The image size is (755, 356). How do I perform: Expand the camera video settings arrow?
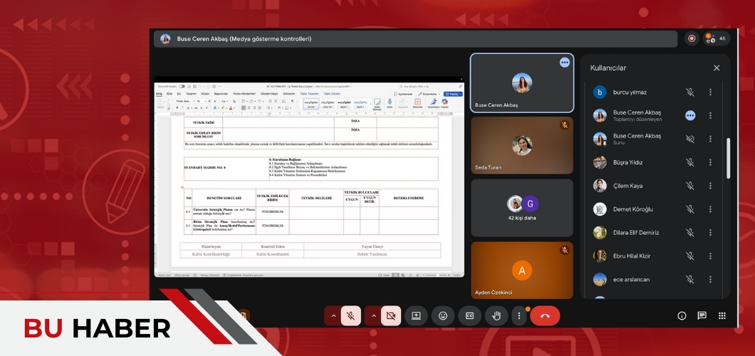point(373,315)
